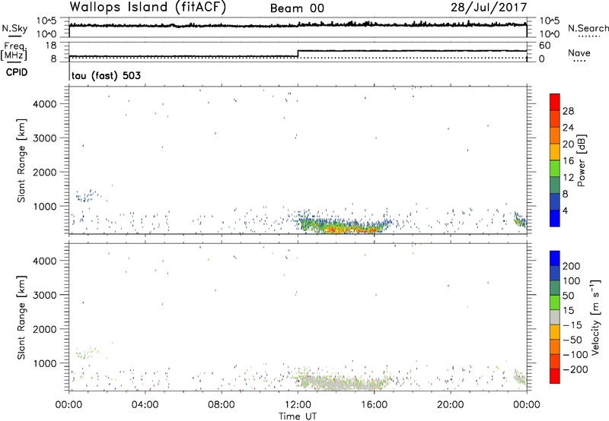Screen dimensions: 609x421
Task: Pick the top blue segment of velocity colorbar
Action: (x=555, y=258)
